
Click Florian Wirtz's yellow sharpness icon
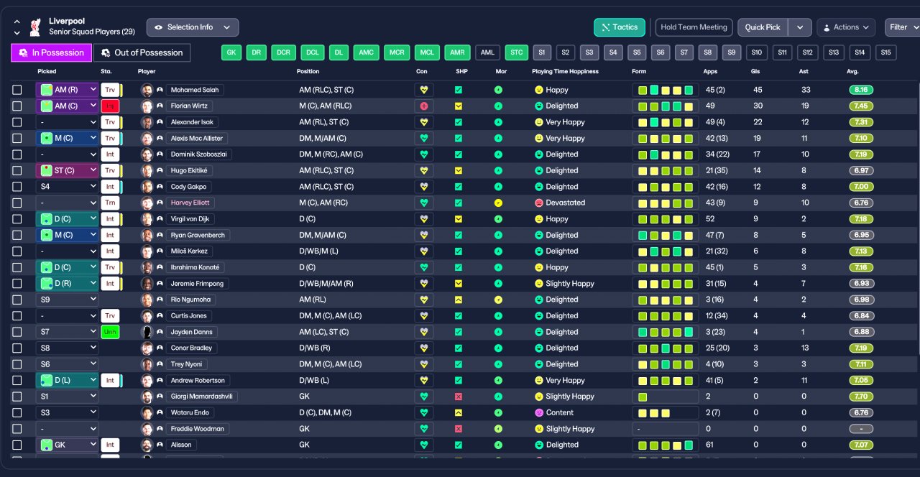click(459, 106)
